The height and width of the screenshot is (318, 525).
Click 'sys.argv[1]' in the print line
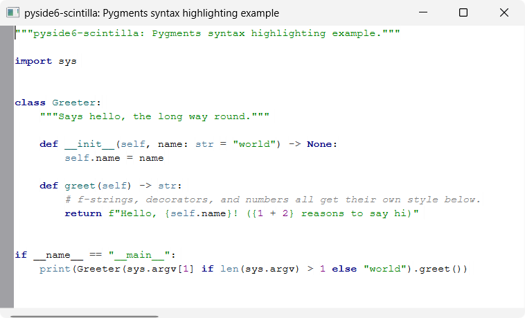pyautogui.click(x=159, y=269)
